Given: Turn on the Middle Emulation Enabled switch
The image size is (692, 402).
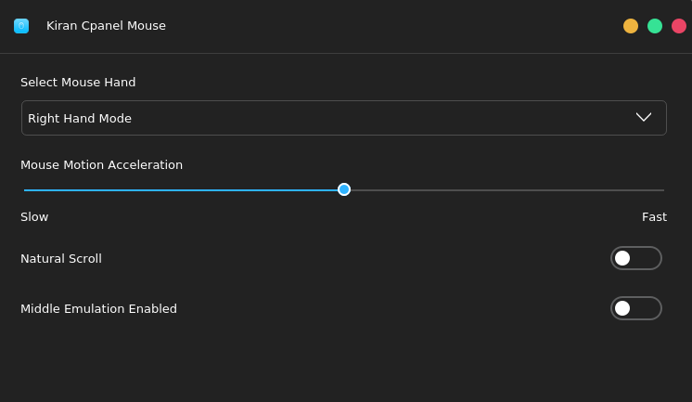Looking at the screenshot, I should pyautogui.click(x=636, y=308).
